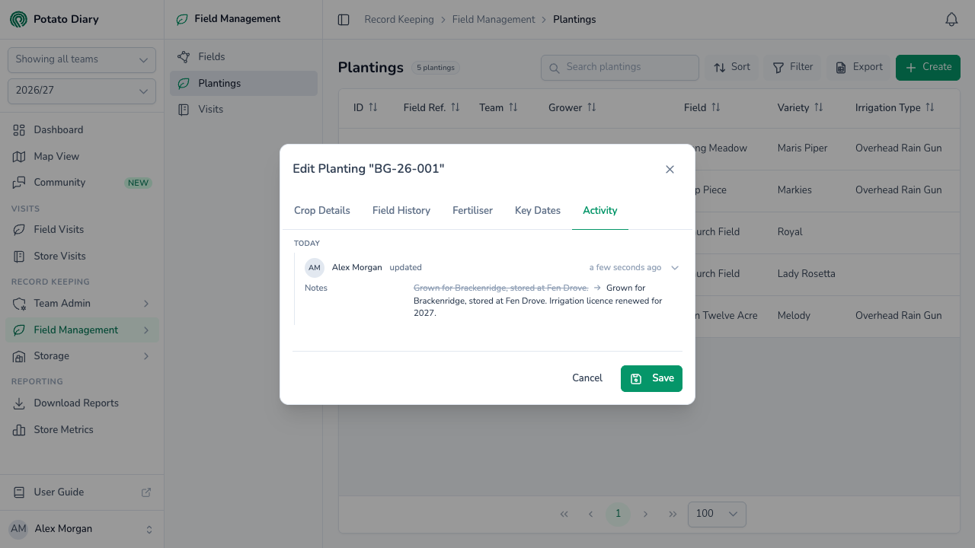The height and width of the screenshot is (548, 975).
Task: Click Record Keeping in the breadcrumb
Action: 399,20
